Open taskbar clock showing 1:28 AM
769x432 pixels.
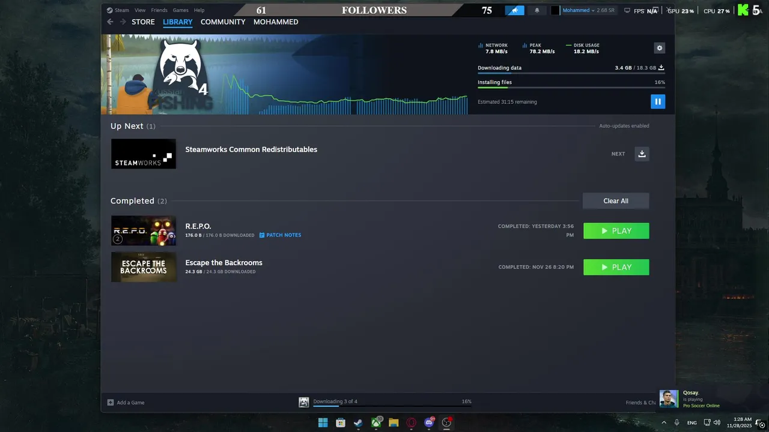click(739, 422)
